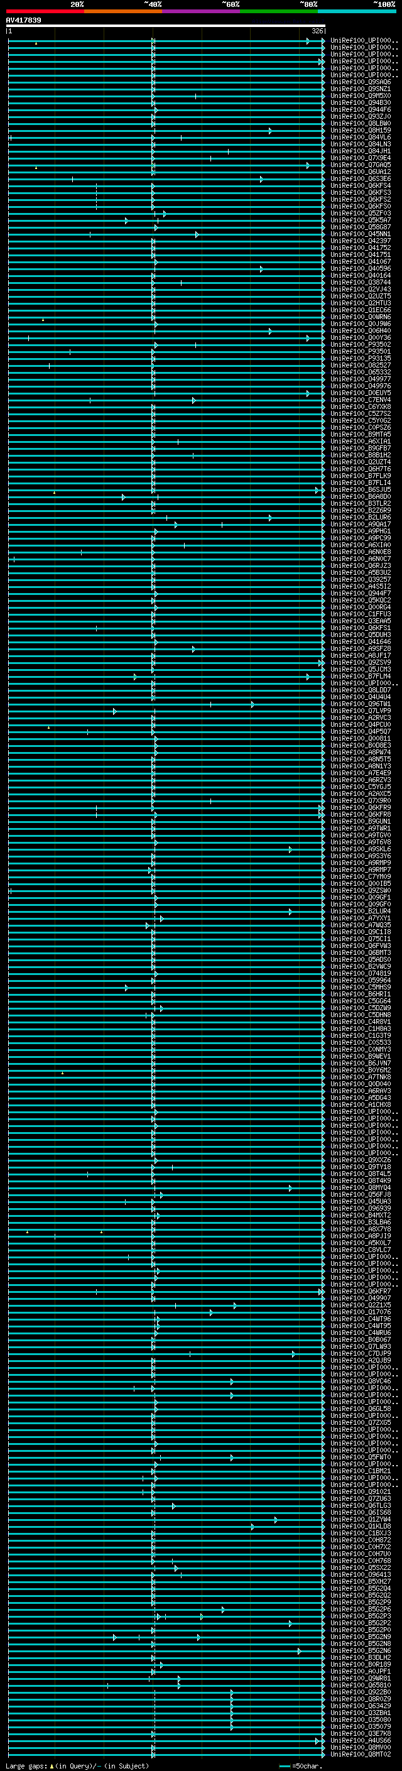
Task: Open hit UniRef100_Q84VL6
Action: coord(360,138)
